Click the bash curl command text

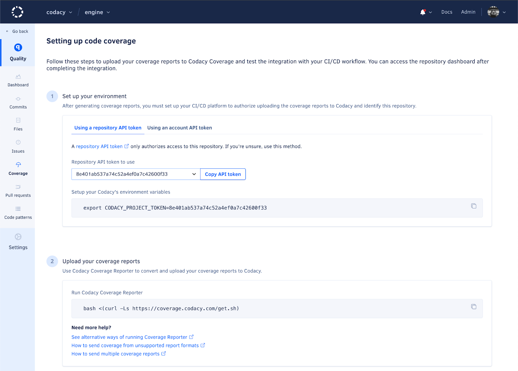pos(161,308)
